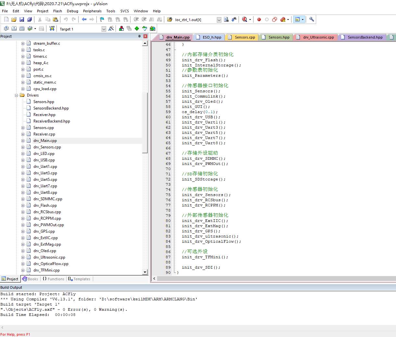This screenshot has width=396, height=337.
Task: Open the Target 1 selection dropdown
Action: click(104, 29)
